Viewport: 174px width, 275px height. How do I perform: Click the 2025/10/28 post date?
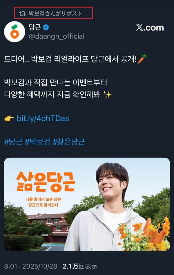[x=40, y=266]
